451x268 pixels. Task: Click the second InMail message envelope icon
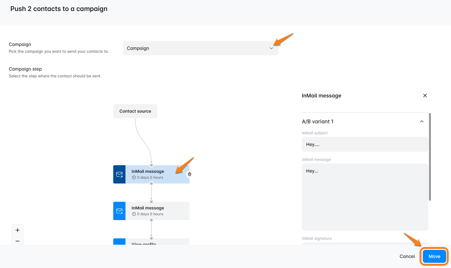click(x=119, y=211)
